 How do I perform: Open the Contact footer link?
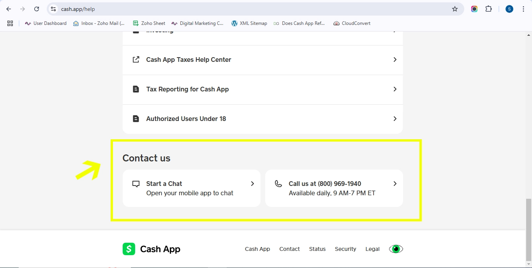coord(289,249)
